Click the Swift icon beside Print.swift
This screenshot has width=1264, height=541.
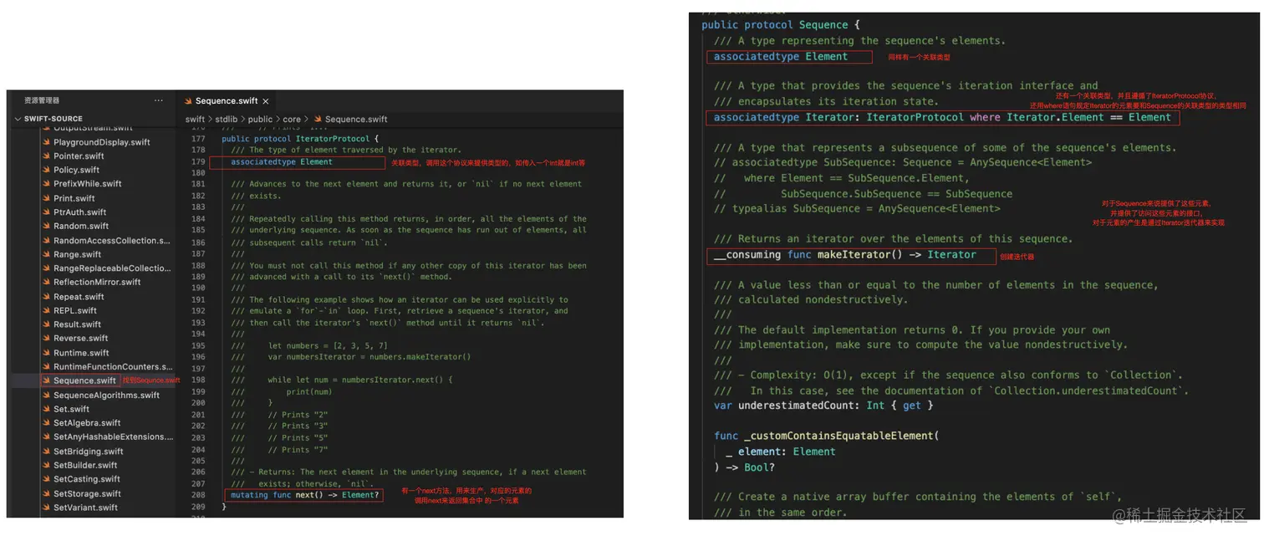tap(47, 198)
